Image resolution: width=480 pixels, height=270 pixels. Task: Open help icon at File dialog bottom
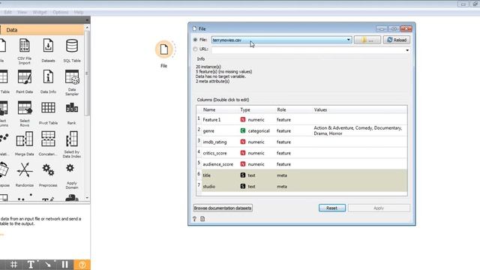pyautogui.click(x=195, y=219)
